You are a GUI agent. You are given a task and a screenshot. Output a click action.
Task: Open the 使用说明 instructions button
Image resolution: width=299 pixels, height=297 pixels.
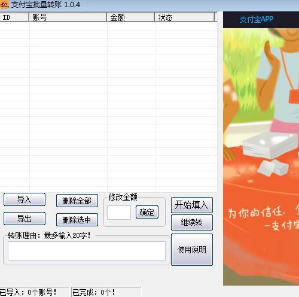point(192,250)
